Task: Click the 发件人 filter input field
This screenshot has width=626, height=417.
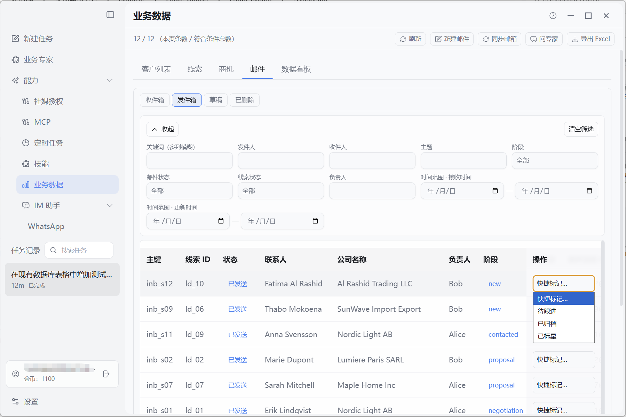Action: pyautogui.click(x=281, y=161)
